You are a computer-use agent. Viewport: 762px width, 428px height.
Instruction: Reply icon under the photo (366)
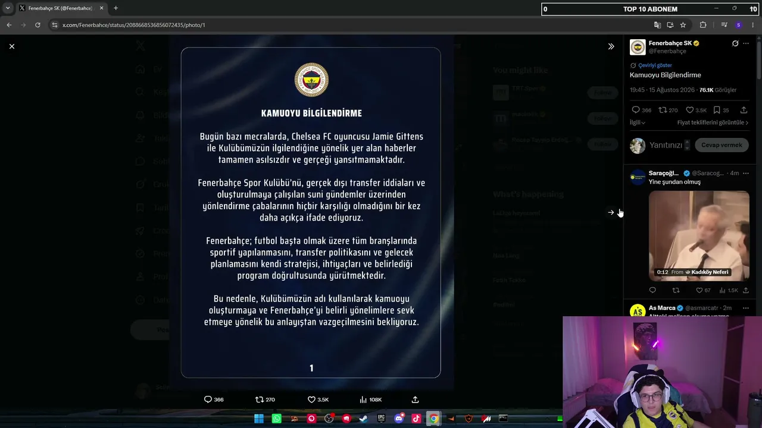click(x=208, y=399)
